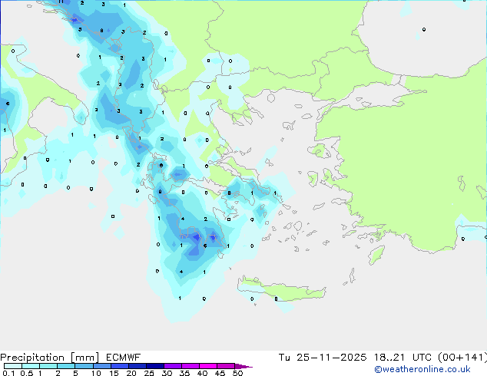This screenshot has width=487, height=376.
Task: Click the 0 value over the Black Sea
Action: pos(424,29)
